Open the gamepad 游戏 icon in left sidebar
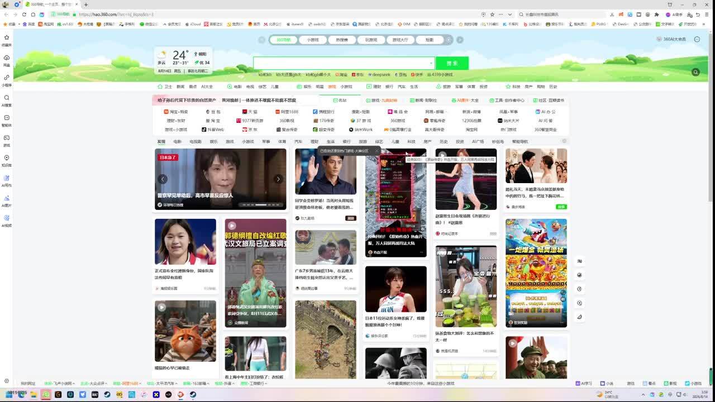Viewport: 715px width, 402px height. pos(7,138)
